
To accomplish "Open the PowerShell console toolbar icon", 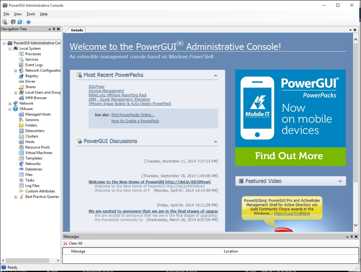I will (20, 22).
